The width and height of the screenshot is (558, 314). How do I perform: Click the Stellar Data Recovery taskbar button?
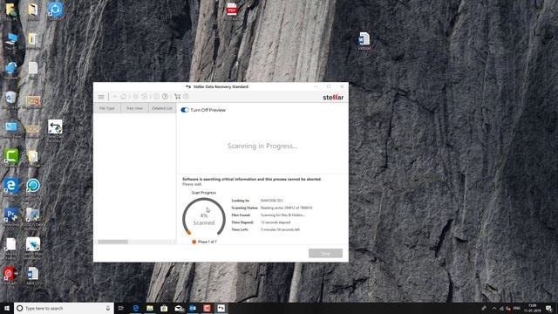pyautogui.click(x=221, y=308)
